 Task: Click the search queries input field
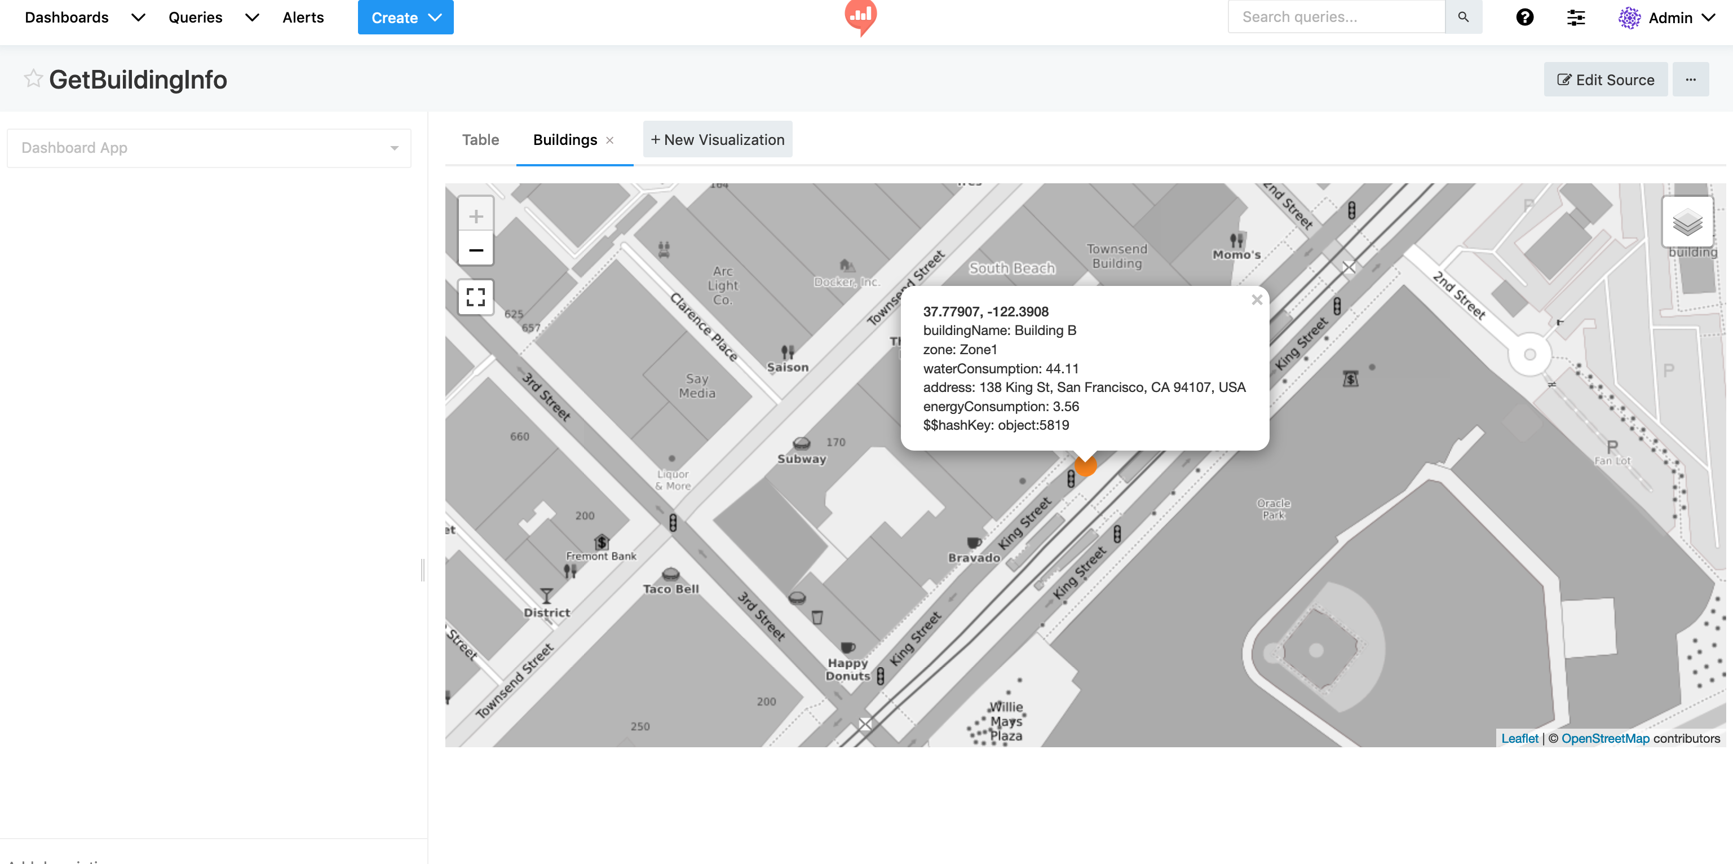pos(1337,16)
